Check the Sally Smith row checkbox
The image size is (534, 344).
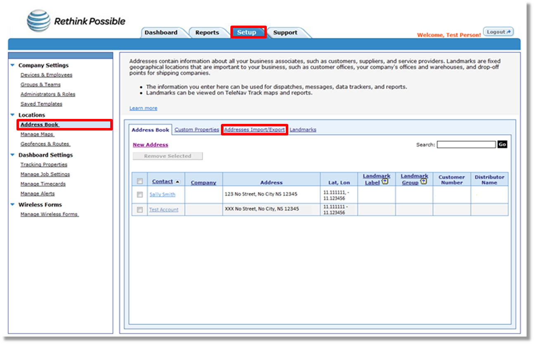pyautogui.click(x=140, y=195)
